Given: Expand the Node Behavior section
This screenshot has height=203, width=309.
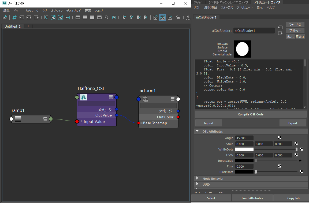Looking at the screenshot, I should point(197,178).
